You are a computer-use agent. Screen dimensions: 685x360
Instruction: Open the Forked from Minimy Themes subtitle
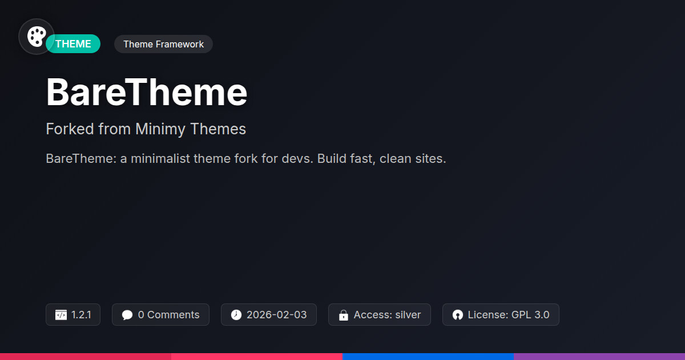tap(146, 129)
